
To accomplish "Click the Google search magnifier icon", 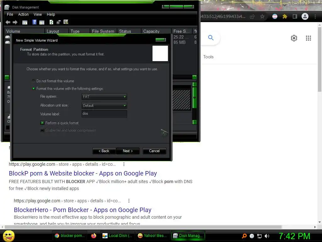I will 211,38.
